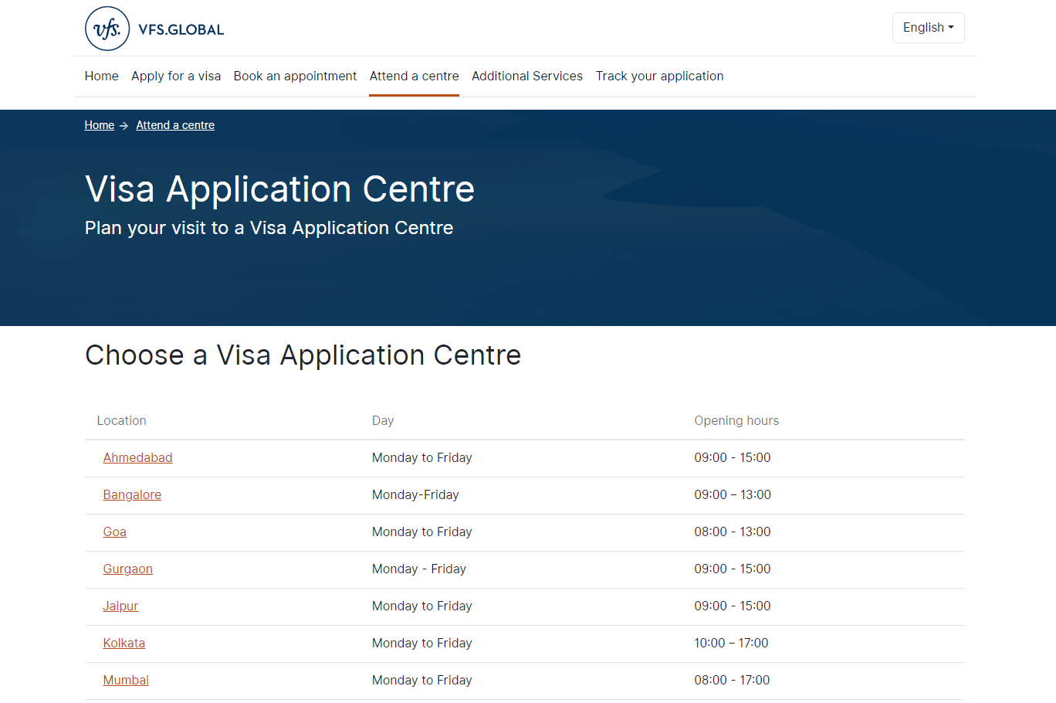Select Bangalore's 09:00 – 13:00 opening hours
Viewport: 1056px width, 703px height.
click(x=733, y=494)
